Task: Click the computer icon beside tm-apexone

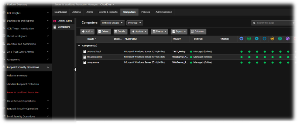Action: [x=85, y=62]
